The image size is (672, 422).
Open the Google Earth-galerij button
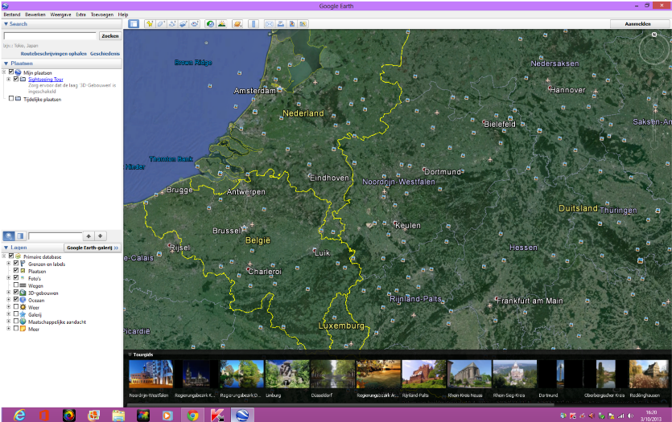93,248
